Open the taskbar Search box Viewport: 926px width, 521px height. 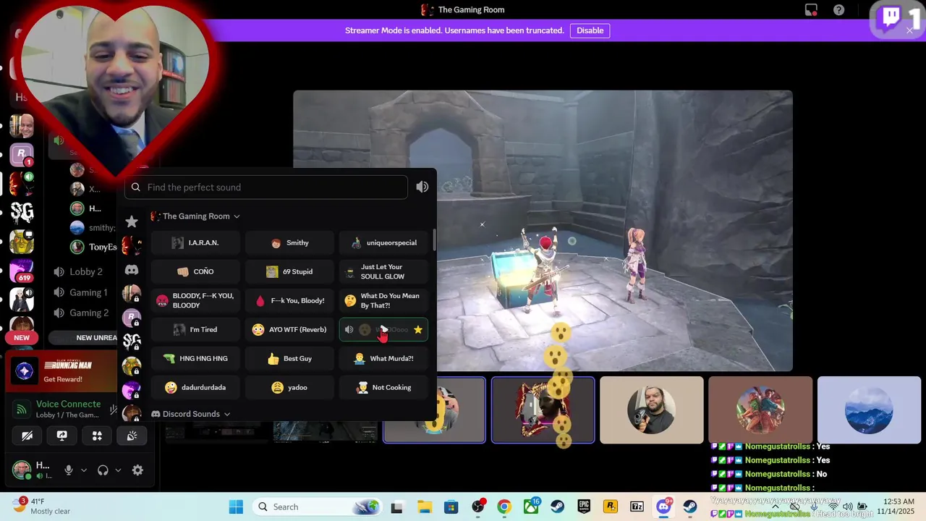click(x=316, y=507)
